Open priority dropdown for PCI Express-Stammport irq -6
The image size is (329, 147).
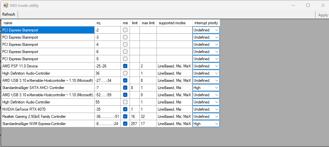pos(206,52)
